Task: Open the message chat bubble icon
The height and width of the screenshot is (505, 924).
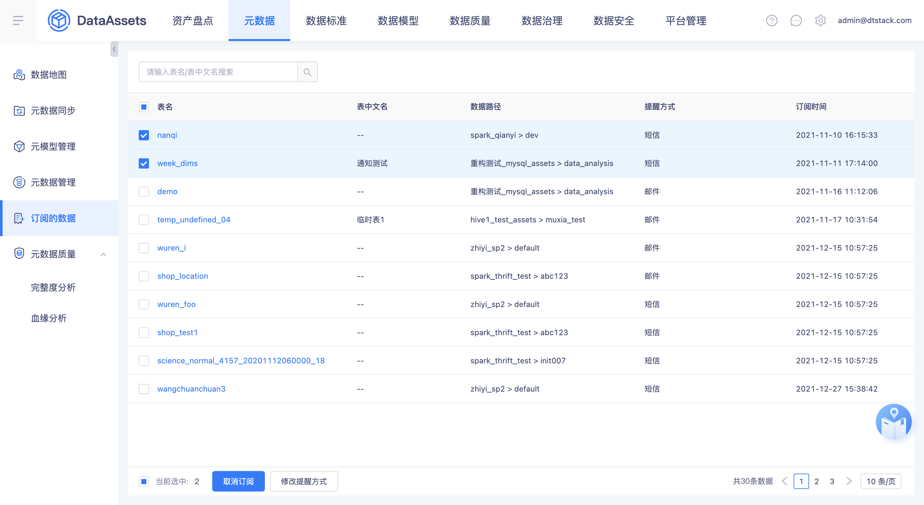Action: click(796, 21)
